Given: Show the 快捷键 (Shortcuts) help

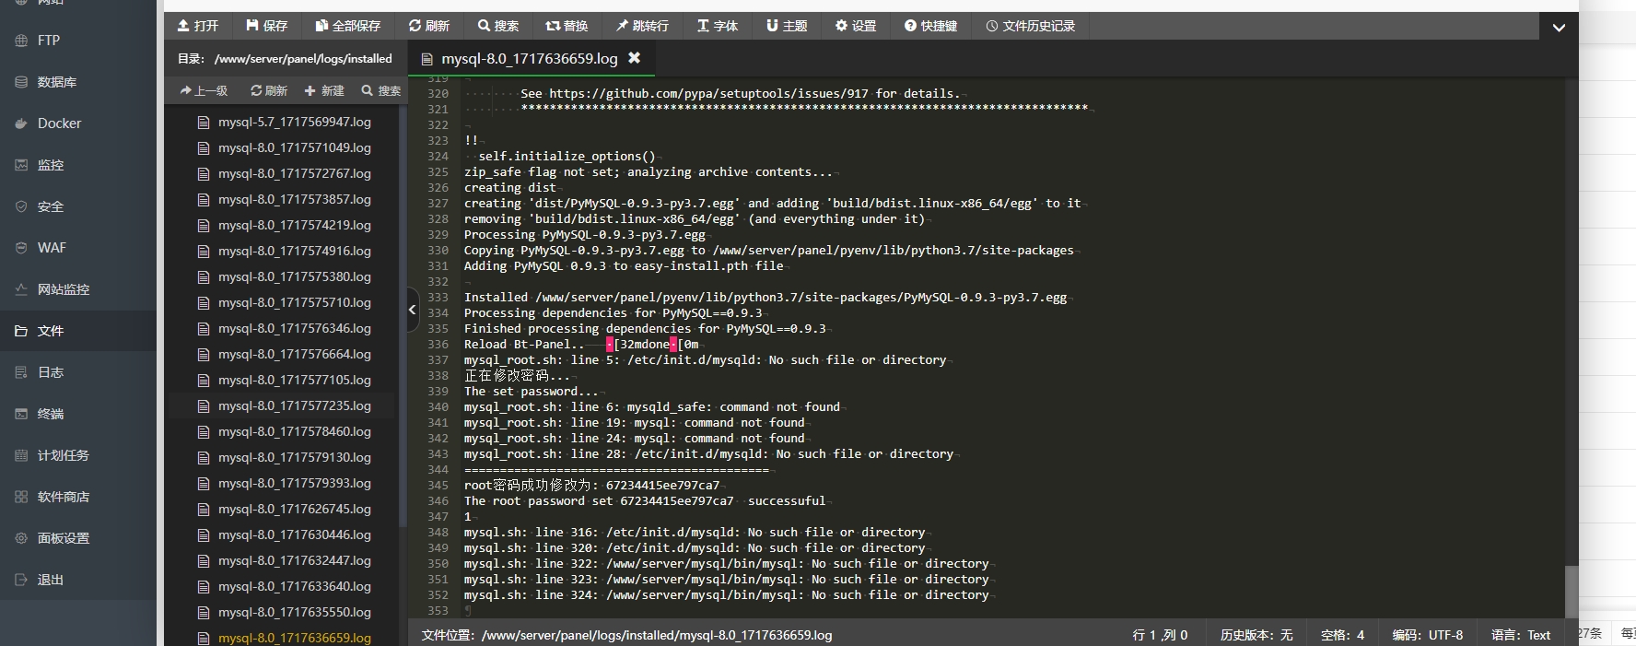Looking at the screenshot, I should [x=931, y=26].
